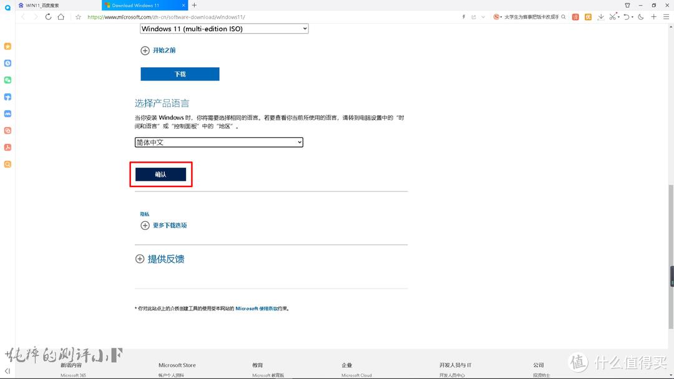Open the history clock icon in sidebar
The image size is (674, 379).
(x=8, y=63)
